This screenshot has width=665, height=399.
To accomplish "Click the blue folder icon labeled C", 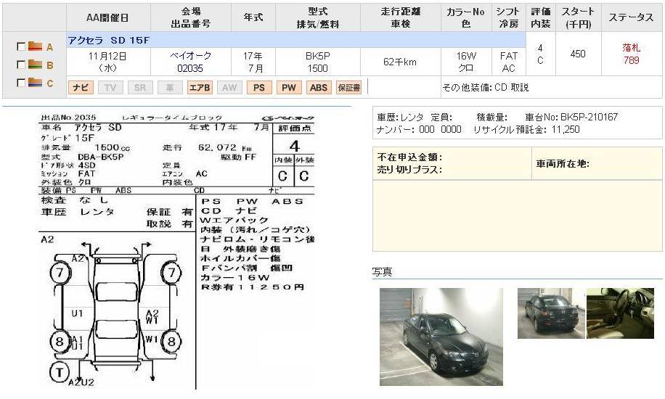I will point(35,83).
